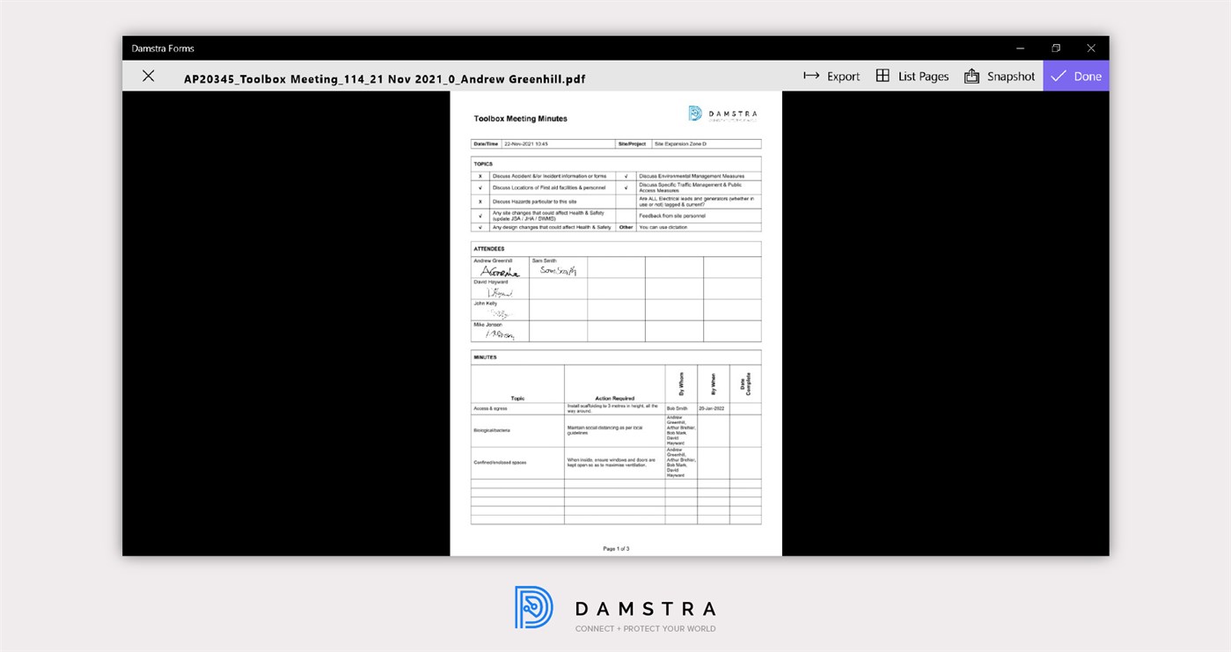The image size is (1231, 652).
Task: Minimize the Damstra Forms window
Action: [1019, 48]
